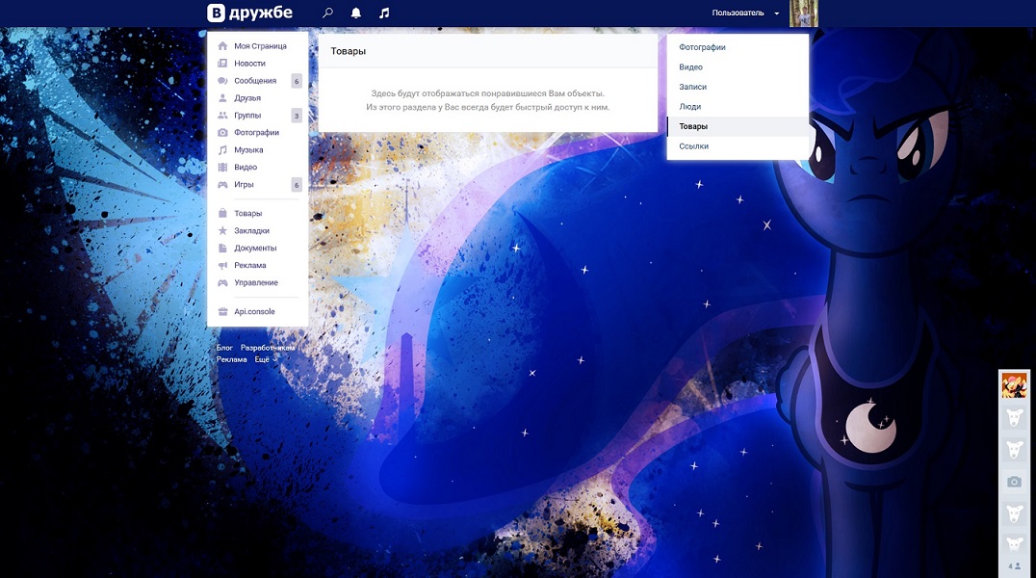Open Моя Страница in left menu
The image size is (1036, 578).
coord(258,46)
